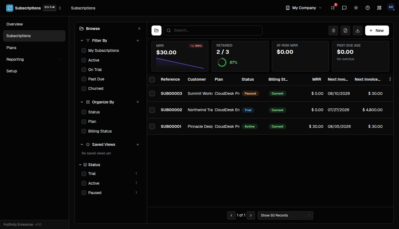Open the column options three-dot menu
The image size is (399, 229).
[x=390, y=79]
